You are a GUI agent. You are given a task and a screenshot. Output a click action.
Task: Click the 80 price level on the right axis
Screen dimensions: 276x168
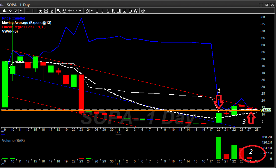point(263,17)
